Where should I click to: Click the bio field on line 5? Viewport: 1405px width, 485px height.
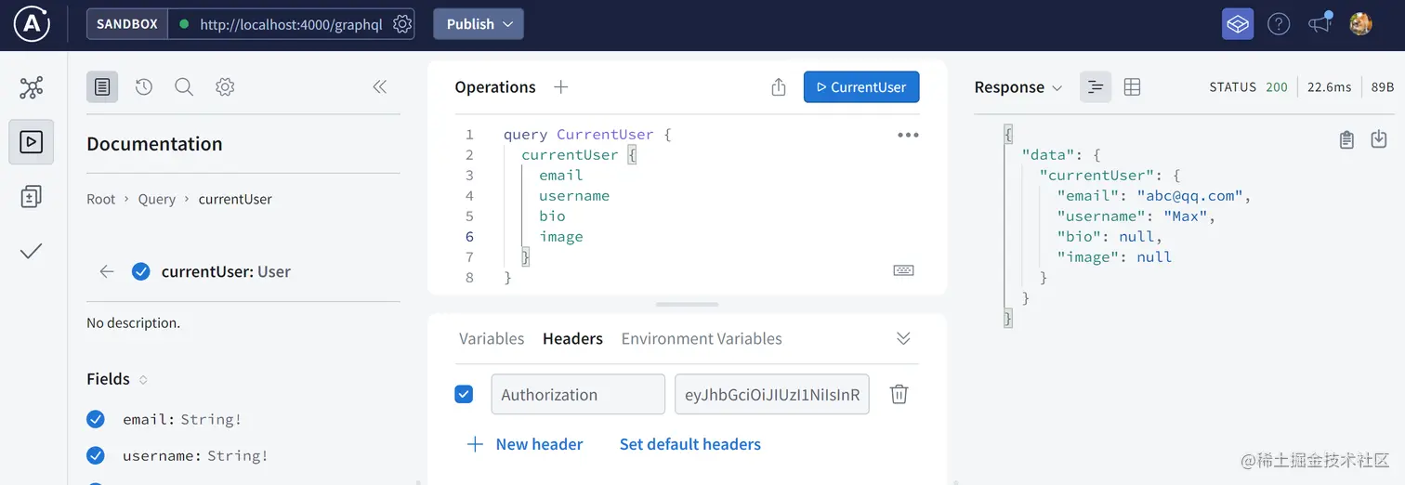552,216
